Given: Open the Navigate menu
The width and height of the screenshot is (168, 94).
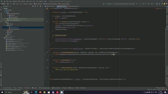Looking at the screenshot, I should (x=15, y=1).
